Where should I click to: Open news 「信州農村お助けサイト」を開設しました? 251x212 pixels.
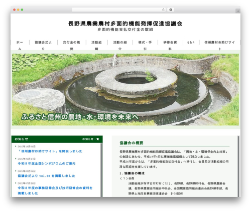(50, 151)
